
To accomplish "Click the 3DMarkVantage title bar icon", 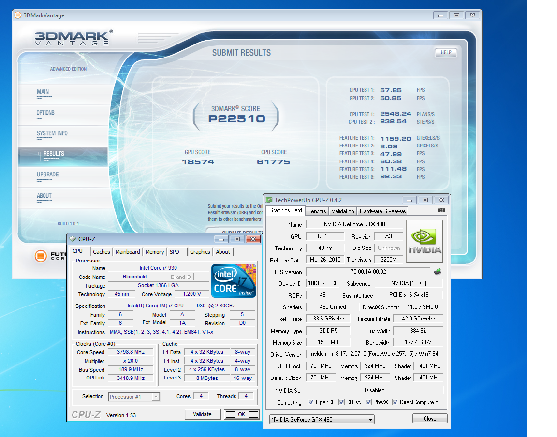I will [x=18, y=15].
